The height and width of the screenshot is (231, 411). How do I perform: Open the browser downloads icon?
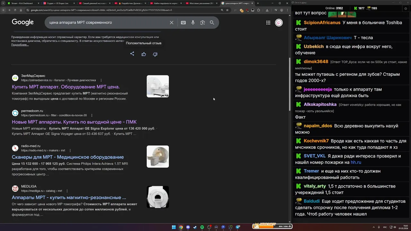pos(267,10)
